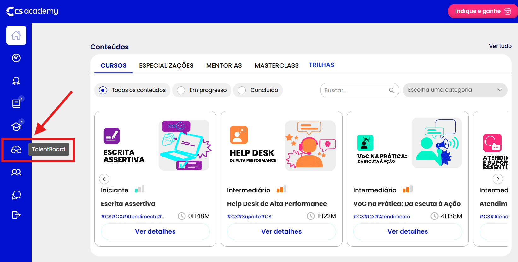Click Ver detalhes for Escrita Assertiva
This screenshot has height=262, width=518.
[x=155, y=231]
